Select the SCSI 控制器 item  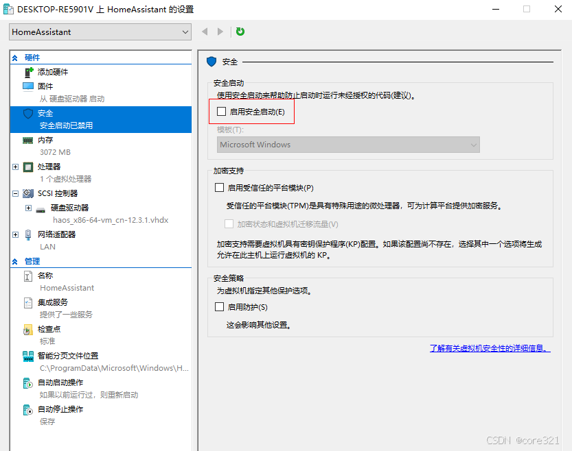58,193
